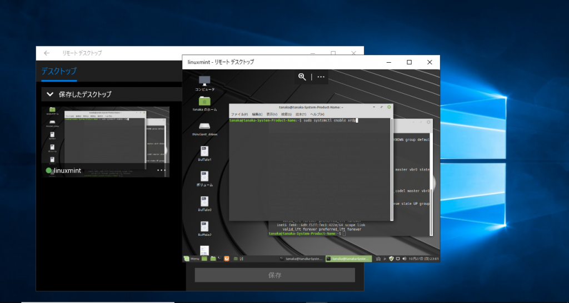Open the ファイル(F) menu in terminal
Viewport: 569px width, 303px height.
[x=239, y=114]
